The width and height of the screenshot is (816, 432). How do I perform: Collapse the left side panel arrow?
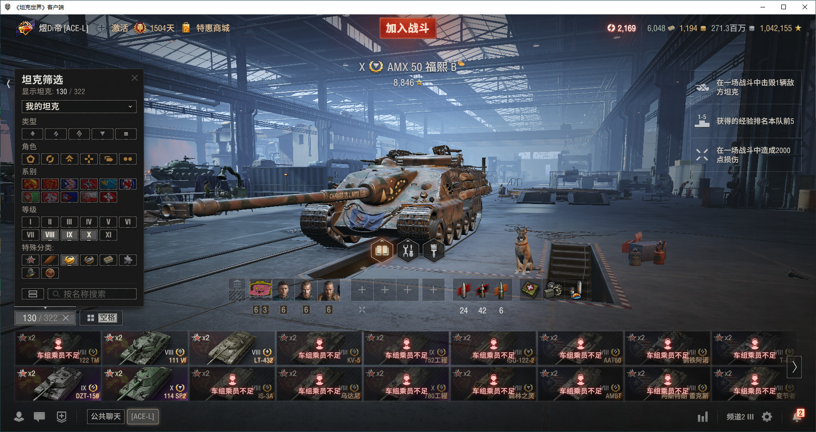pyautogui.click(x=8, y=83)
